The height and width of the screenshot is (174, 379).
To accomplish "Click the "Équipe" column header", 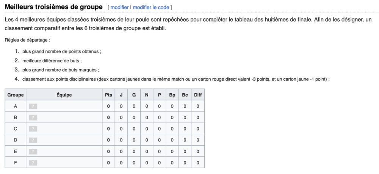I will coord(64,95).
